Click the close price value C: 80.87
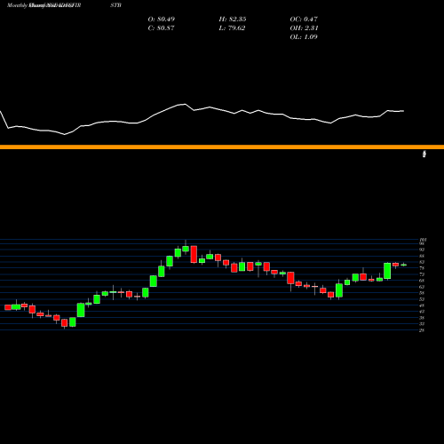444x444 pixels. [x=161, y=28]
